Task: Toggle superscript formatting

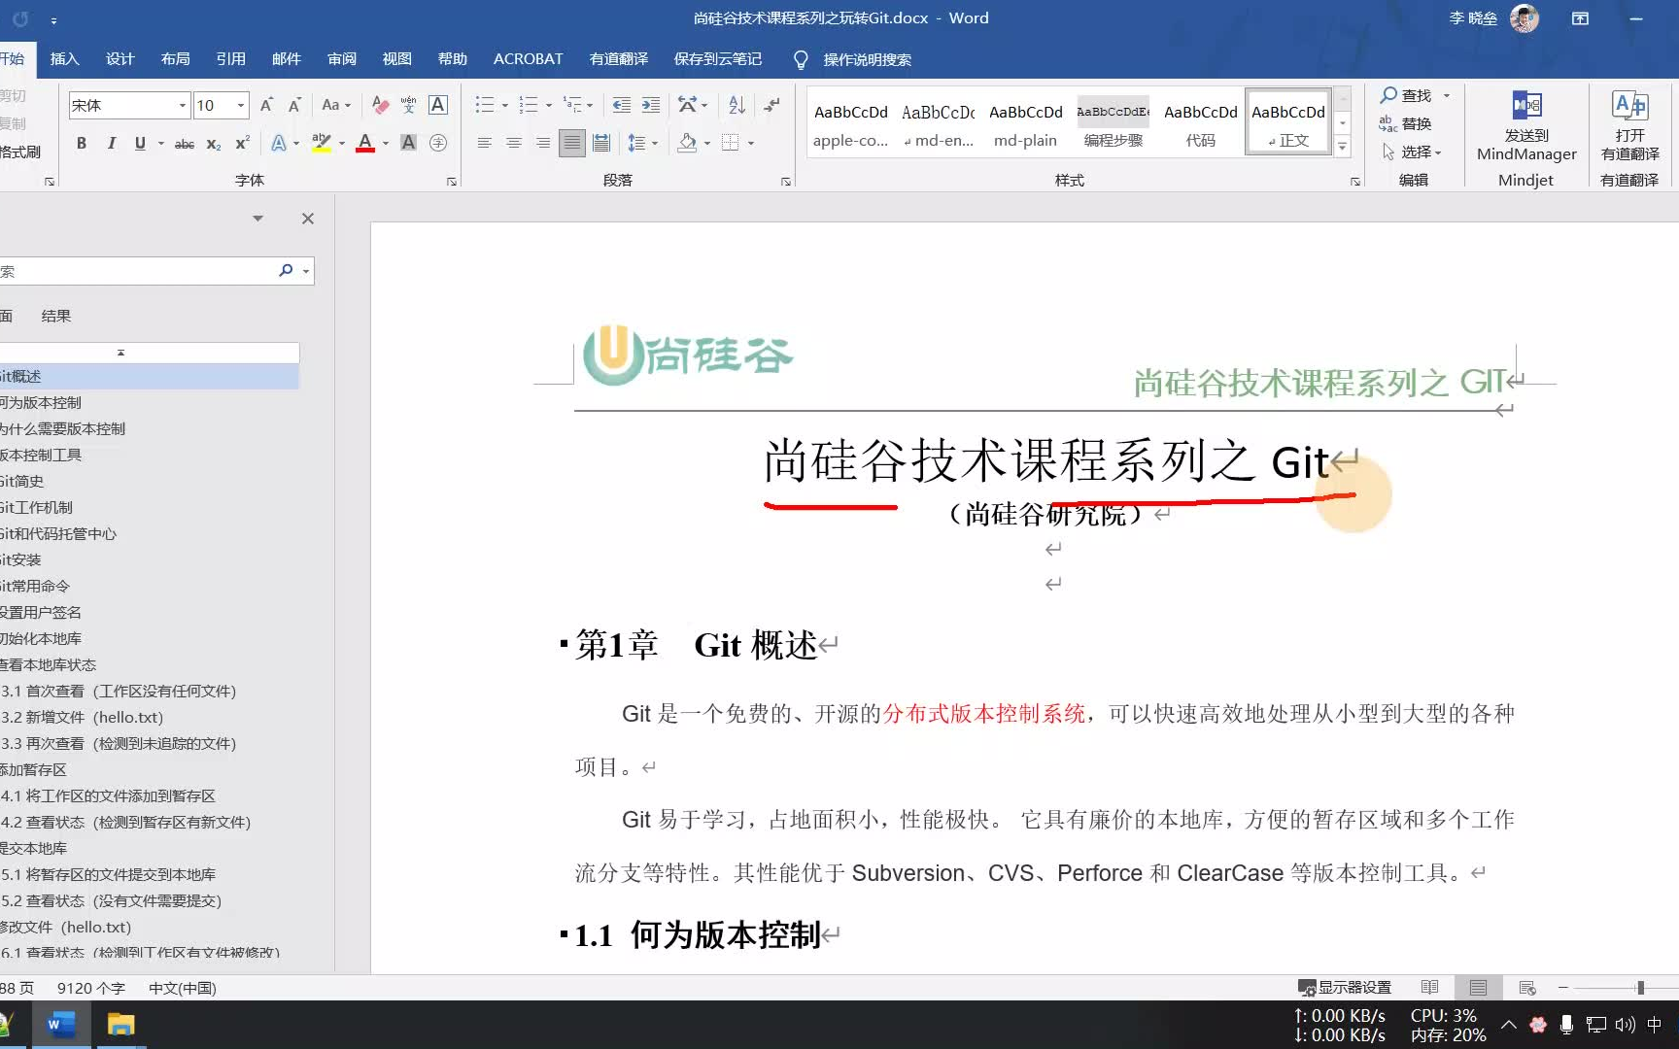Action: 243,143
